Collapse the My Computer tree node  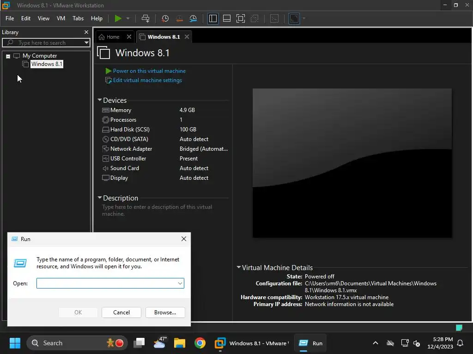click(8, 56)
